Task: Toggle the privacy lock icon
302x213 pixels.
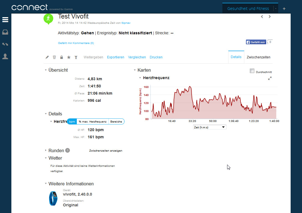Action: click(62, 57)
